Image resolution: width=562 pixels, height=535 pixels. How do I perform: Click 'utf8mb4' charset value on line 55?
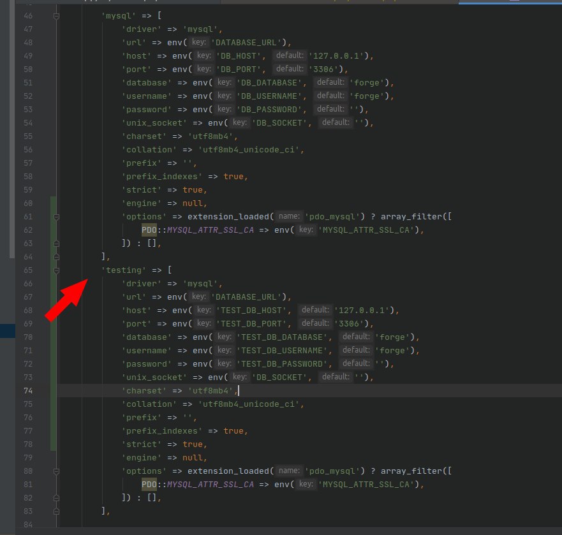tap(211, 136)
